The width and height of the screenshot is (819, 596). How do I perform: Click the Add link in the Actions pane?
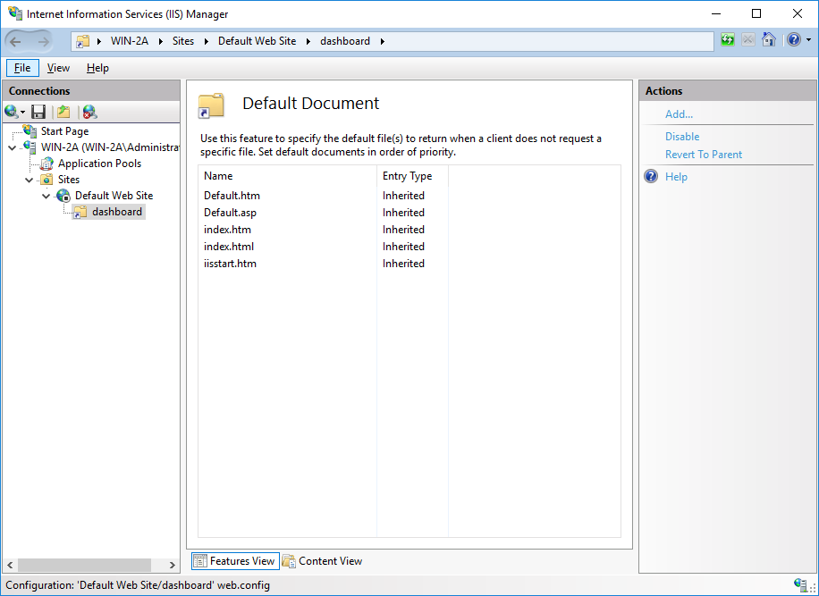pyautogui.click(x=679, y=113)
